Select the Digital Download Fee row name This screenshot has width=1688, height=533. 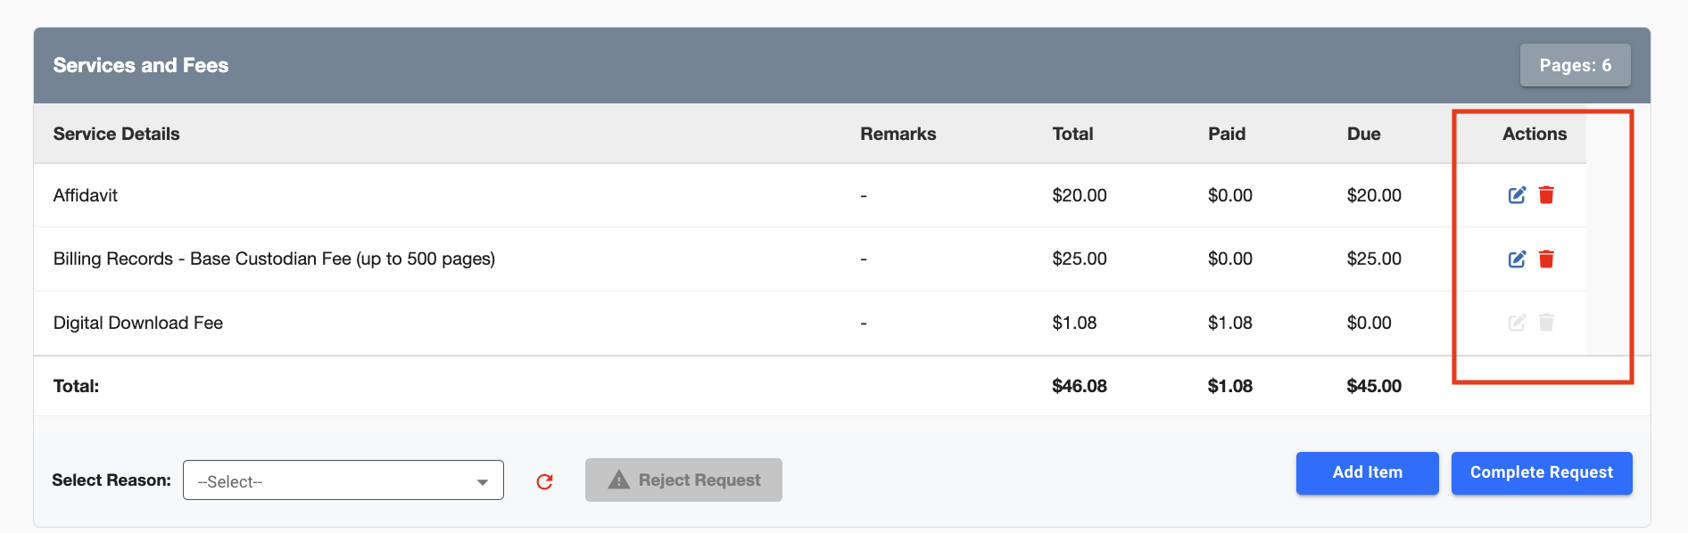tap(138, 323)
